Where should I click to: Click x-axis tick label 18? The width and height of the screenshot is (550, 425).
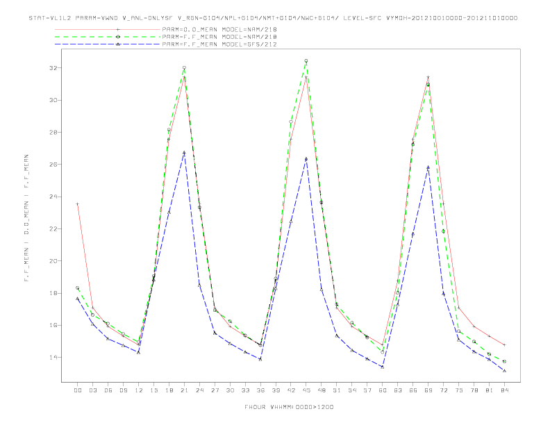tap(169, 390)
